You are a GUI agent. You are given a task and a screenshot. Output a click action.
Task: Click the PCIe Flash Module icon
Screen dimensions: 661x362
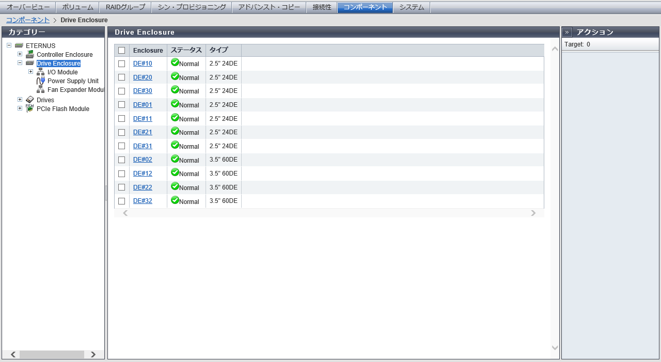pyautogui.click(x=30, y=108)
